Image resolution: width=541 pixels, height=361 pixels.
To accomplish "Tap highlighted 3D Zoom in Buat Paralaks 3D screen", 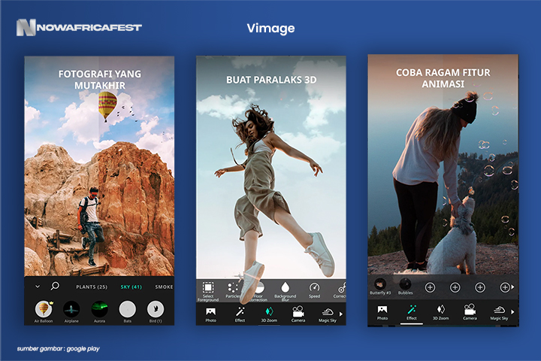I will (269, 311).
